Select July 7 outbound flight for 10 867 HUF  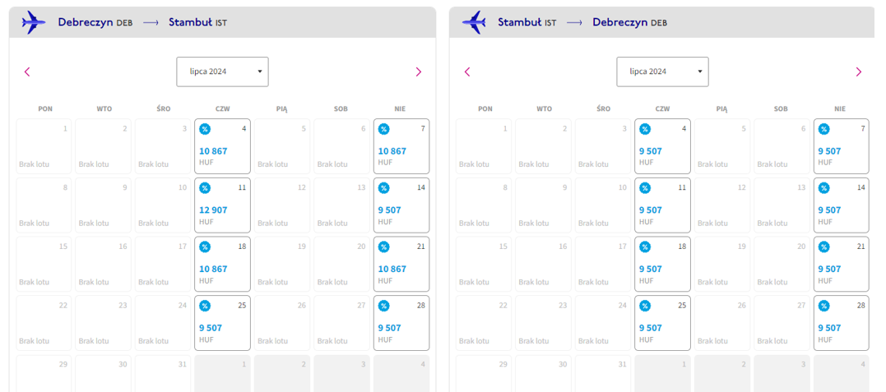click(401, 146)
